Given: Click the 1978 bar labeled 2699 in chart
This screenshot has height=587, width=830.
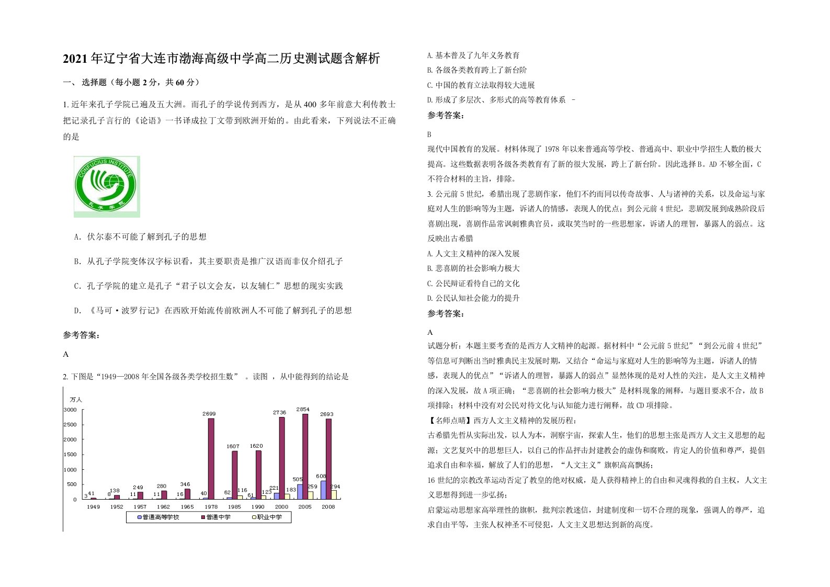Looking at the screenshot, I should (211, 459).
